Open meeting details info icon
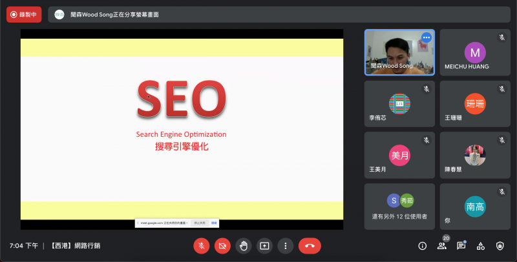Viewport: 517px width, 262px height. (423, 246)
